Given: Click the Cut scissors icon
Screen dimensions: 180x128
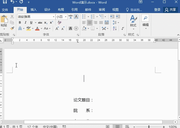Looking at the screenshot, I should point(12,17).
